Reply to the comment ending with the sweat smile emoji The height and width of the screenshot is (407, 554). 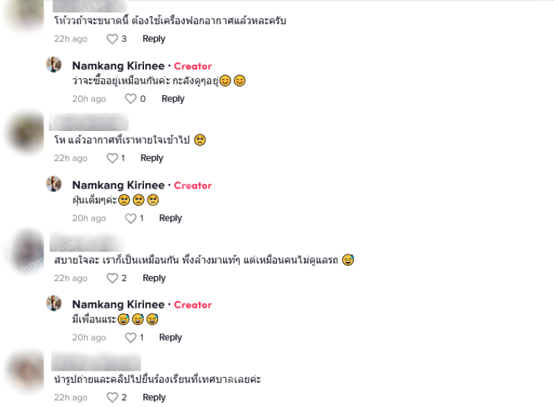(x=154, y=278)
